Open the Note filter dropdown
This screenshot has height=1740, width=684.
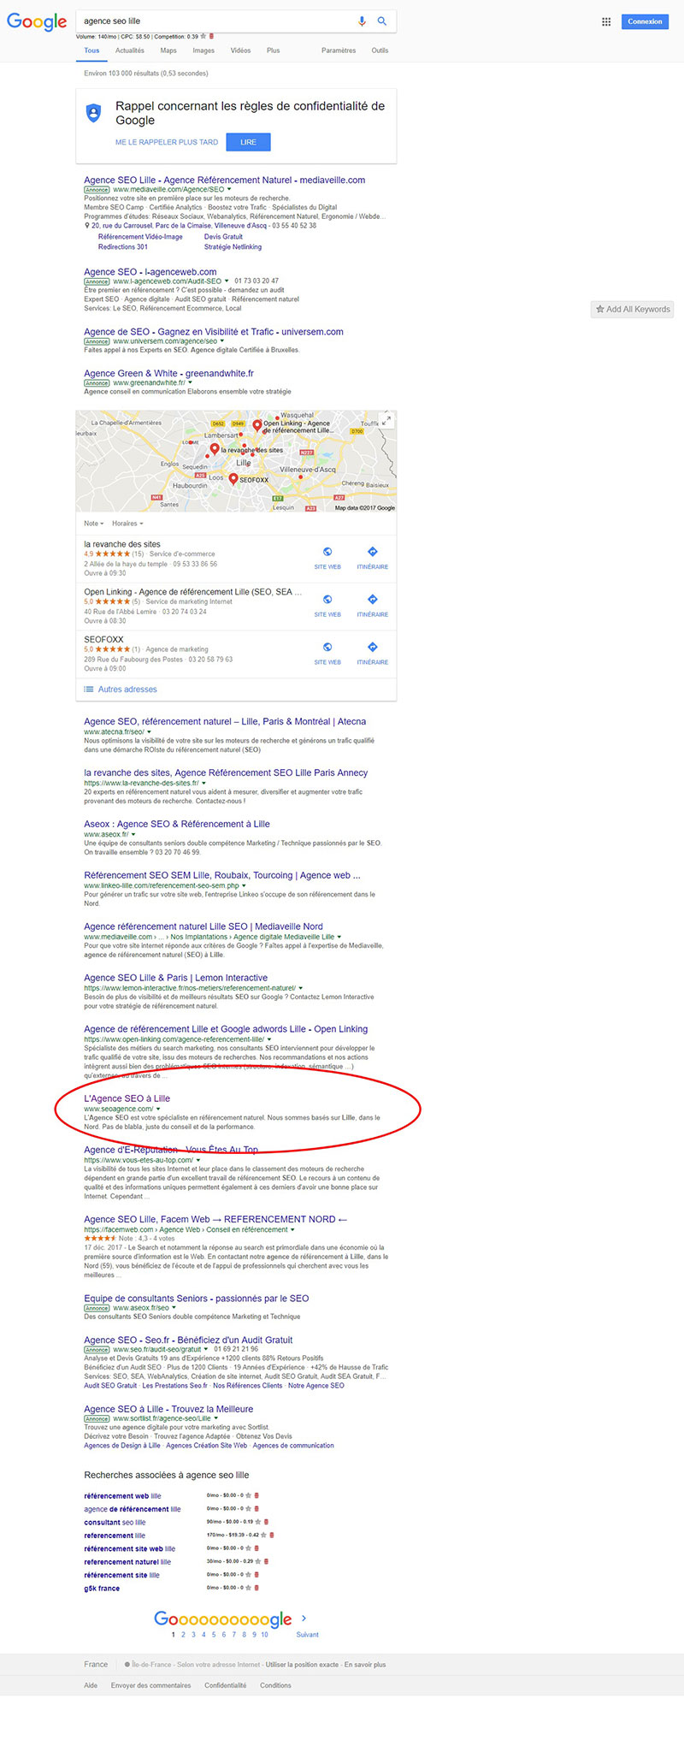click(94, 524)
